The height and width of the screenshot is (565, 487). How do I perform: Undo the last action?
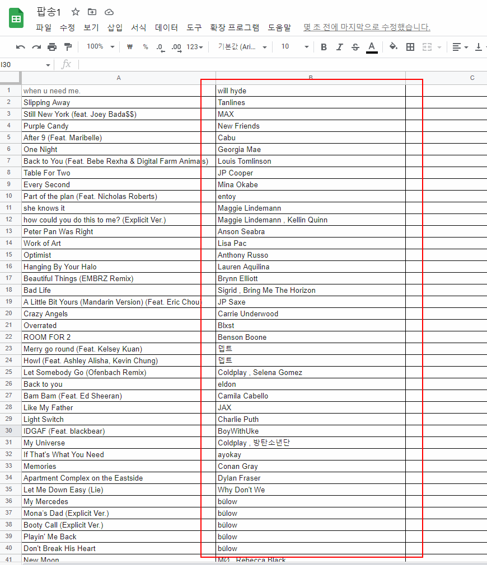point(21,47)
